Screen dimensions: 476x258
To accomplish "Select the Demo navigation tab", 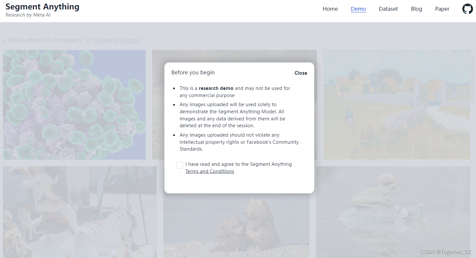I will pyautogui.click(x=358, y=9).
